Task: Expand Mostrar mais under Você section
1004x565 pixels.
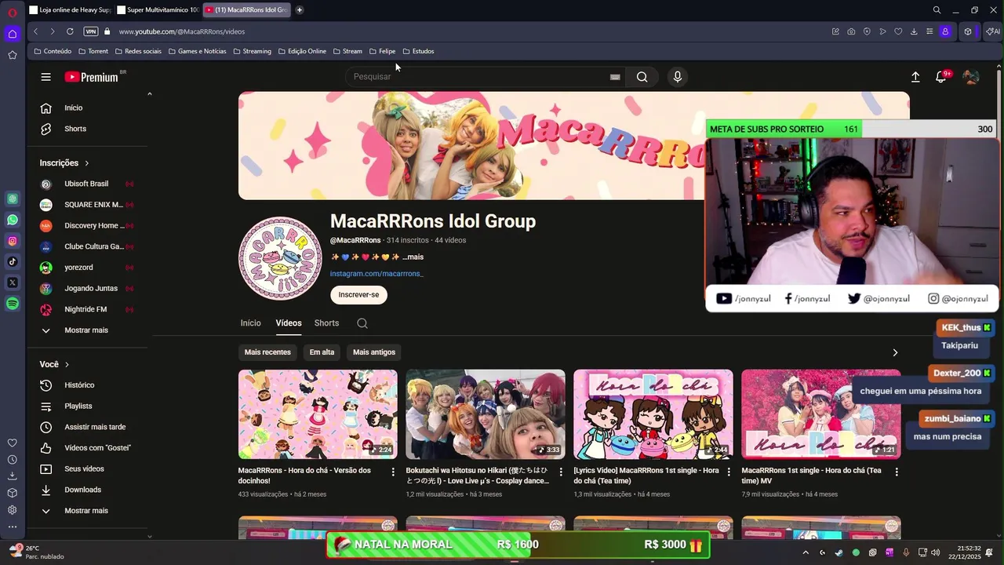Action: tap(86, 511)
